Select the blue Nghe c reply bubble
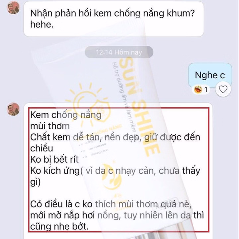 [210, 75]
